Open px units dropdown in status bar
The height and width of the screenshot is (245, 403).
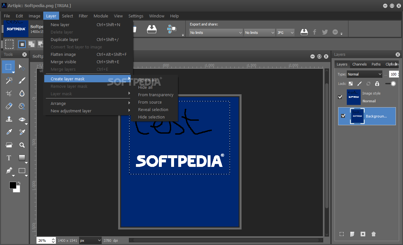[x=90, y=240]
